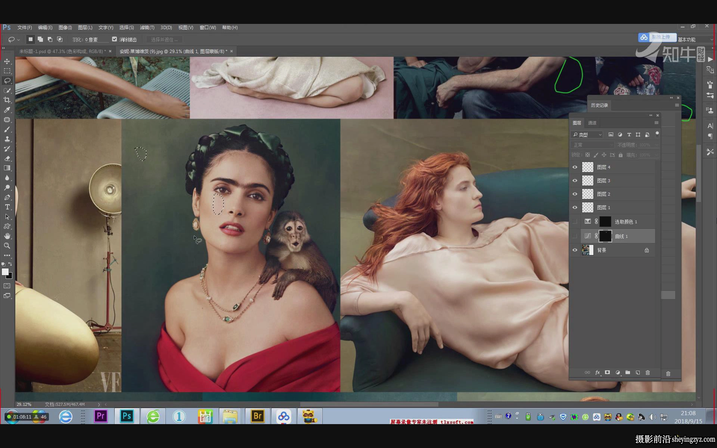717x448 pixels.
Task: Toggle the 消除锯齿 anti-alias checkbox
Action: click(115, 39)
